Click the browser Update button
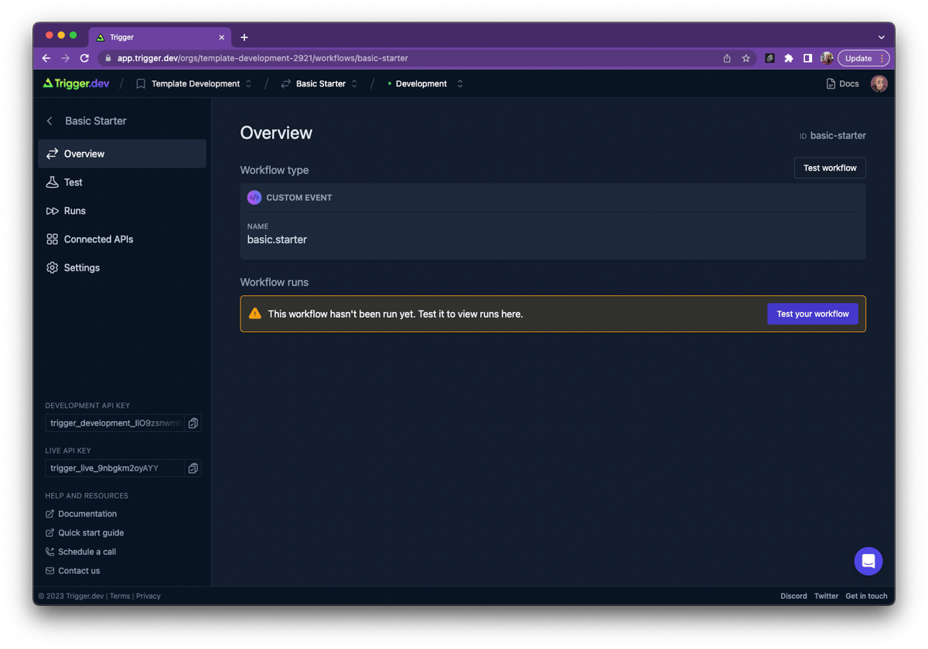Image resolution: width=928 pixels, height=649 pixels. (x=864, y=58)
